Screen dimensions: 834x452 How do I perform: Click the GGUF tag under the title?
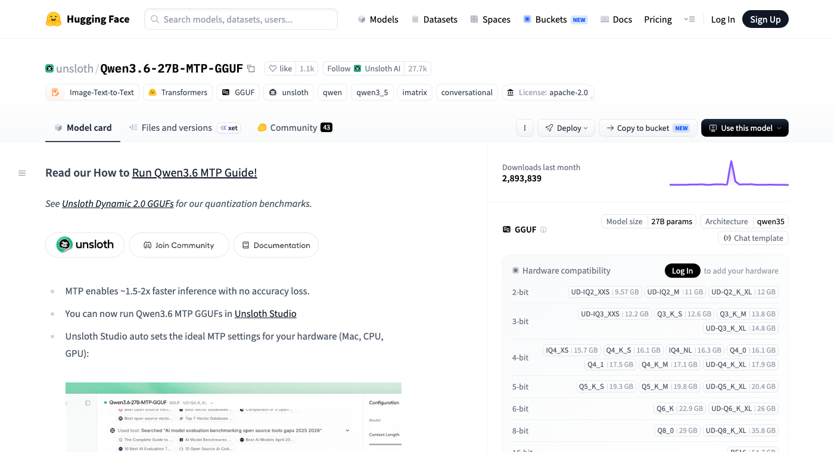point(238,92)
